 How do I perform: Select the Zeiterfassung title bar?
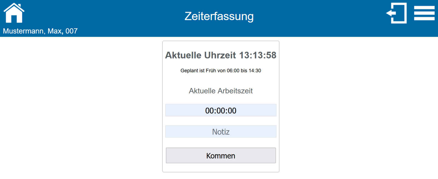pos(219,16)
